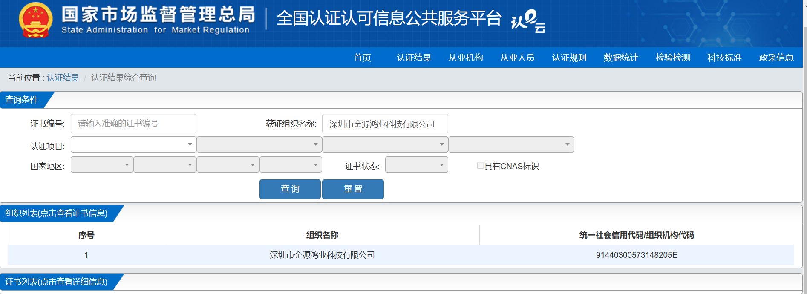Expand the second 认证项目 dropdown
Screen dimensions: 807x294
259,144
